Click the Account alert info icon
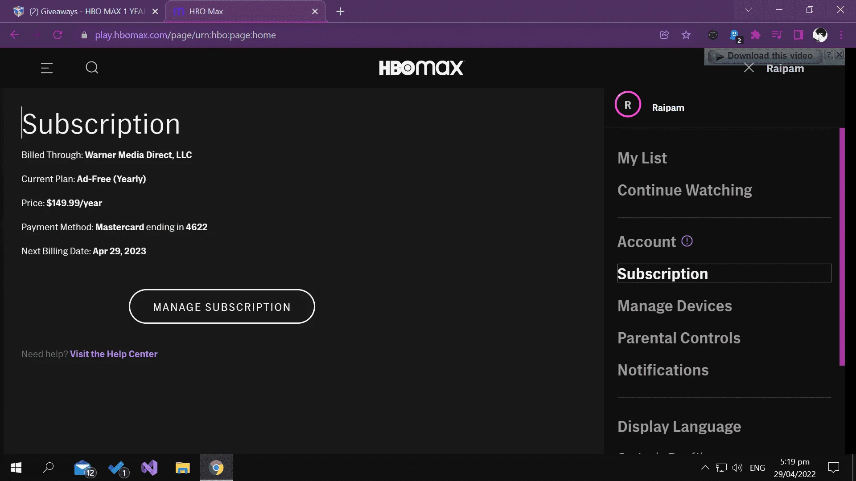 point(687,241)
